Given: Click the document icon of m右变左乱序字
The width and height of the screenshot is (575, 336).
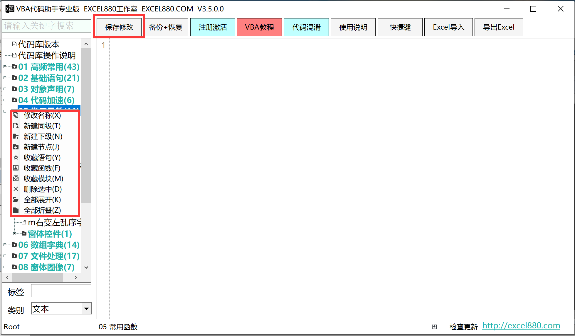Looking at the screenshot, I should pyautogui.click(x=24, y=223).
